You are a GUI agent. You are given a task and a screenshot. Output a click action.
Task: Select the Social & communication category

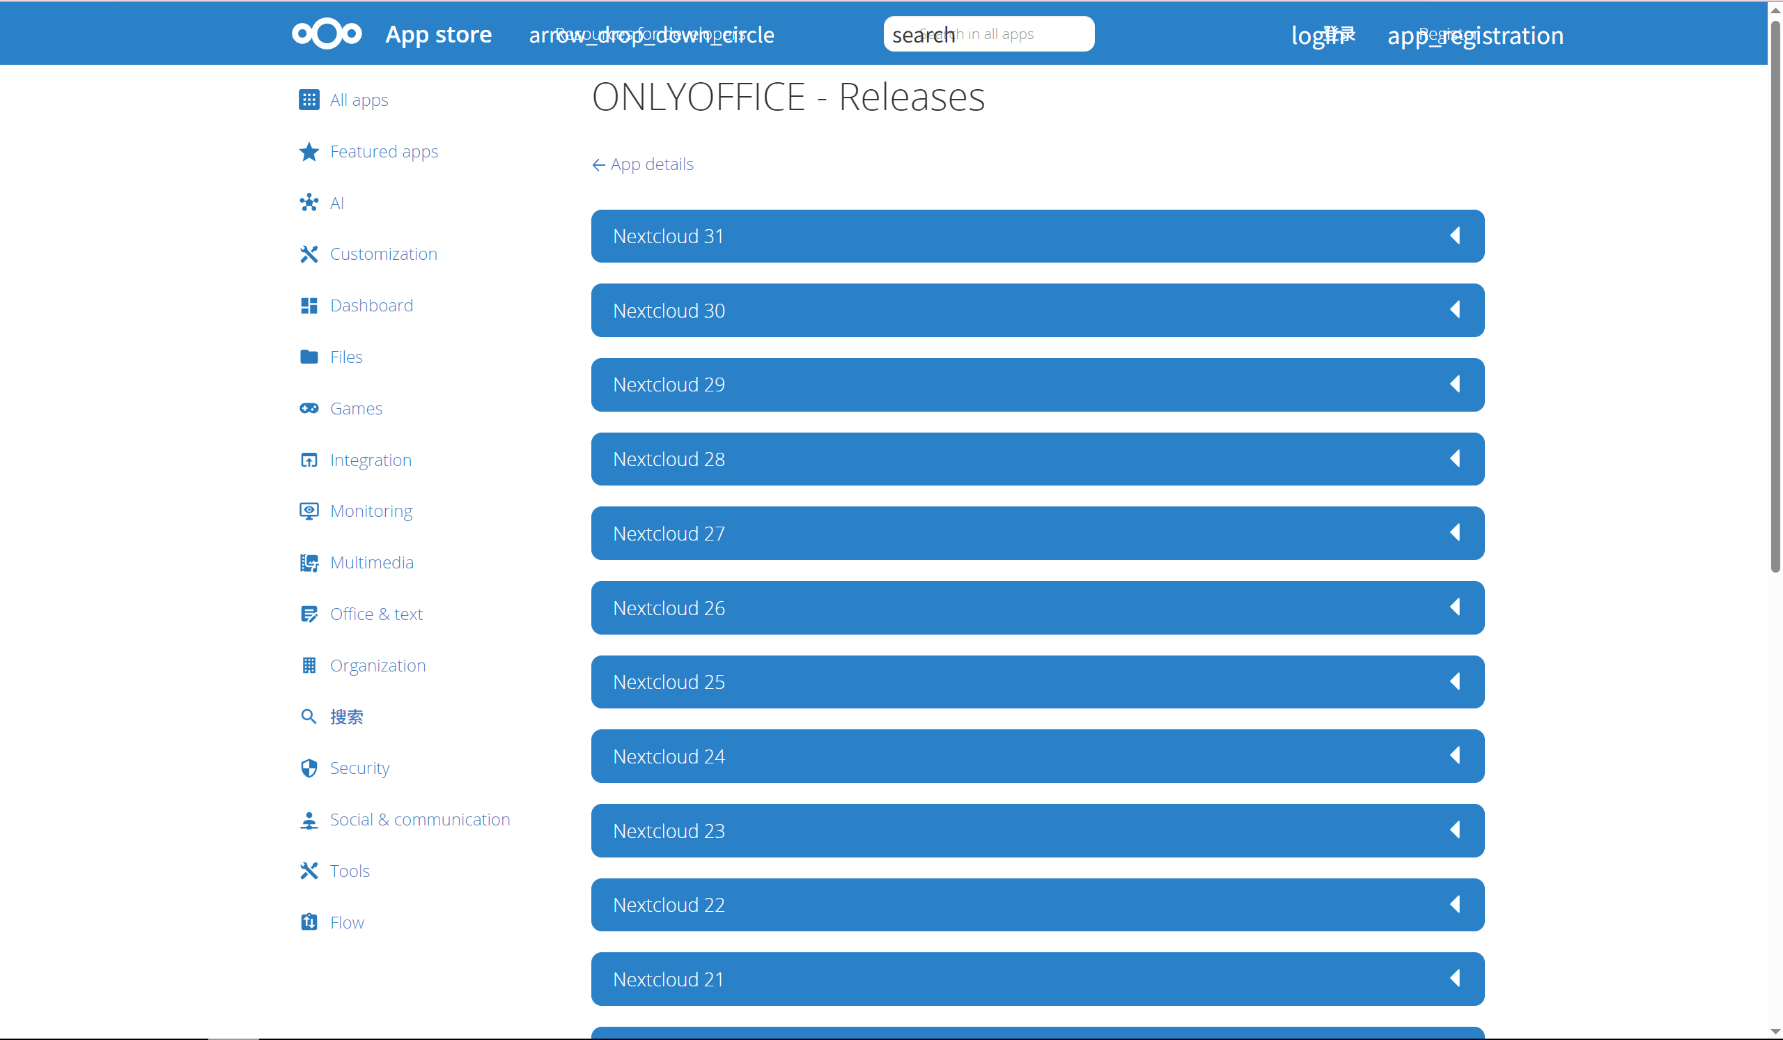click(419, 819)
